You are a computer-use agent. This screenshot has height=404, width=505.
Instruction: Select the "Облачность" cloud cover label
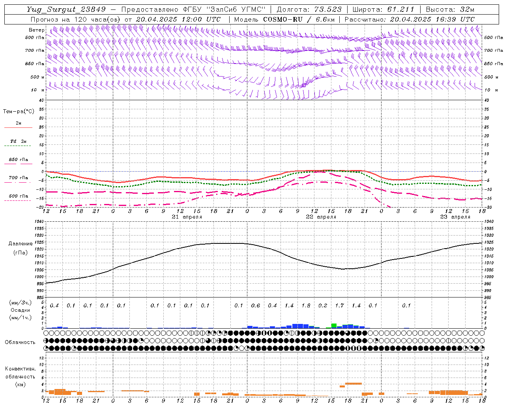(20, 342)
